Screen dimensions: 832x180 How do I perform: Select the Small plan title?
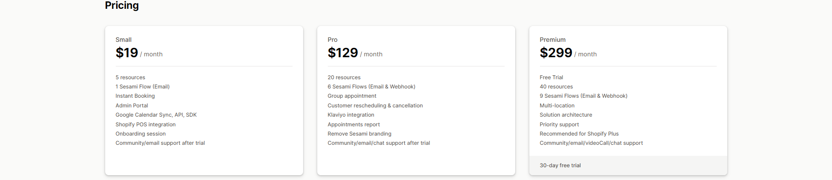(123, 40)
